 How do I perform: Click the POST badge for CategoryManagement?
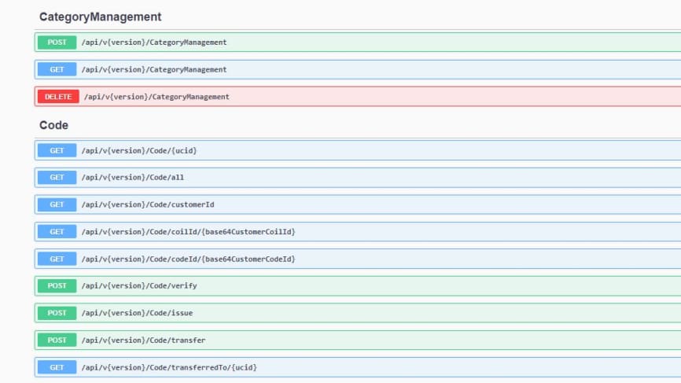coord(57,42)
